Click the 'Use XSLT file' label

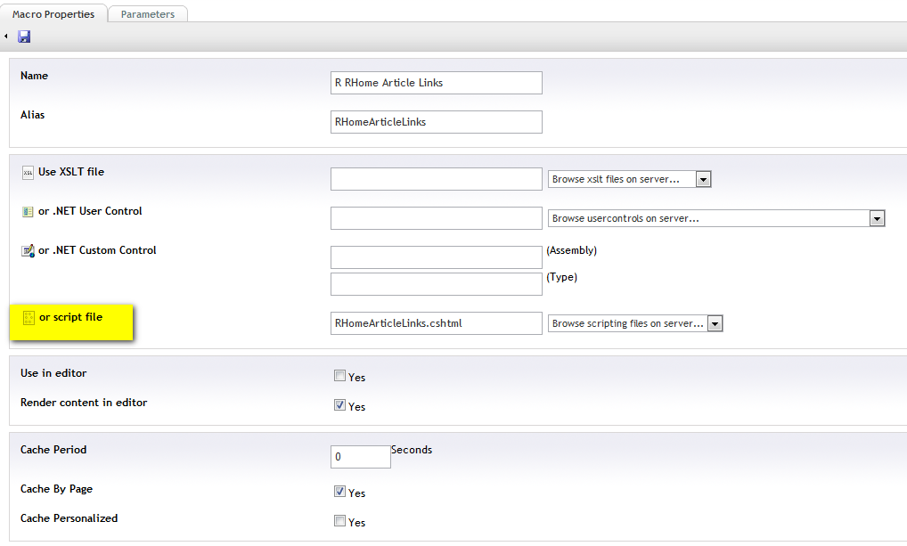71,172
